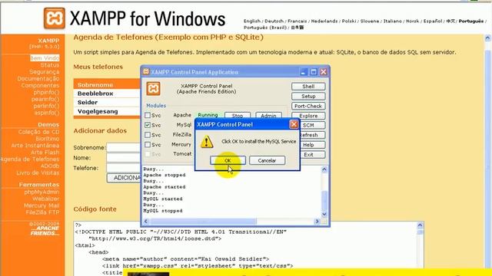Screen dimensions: 492x276
Task: Open Webalizer tool link
Action: [46, 199]
